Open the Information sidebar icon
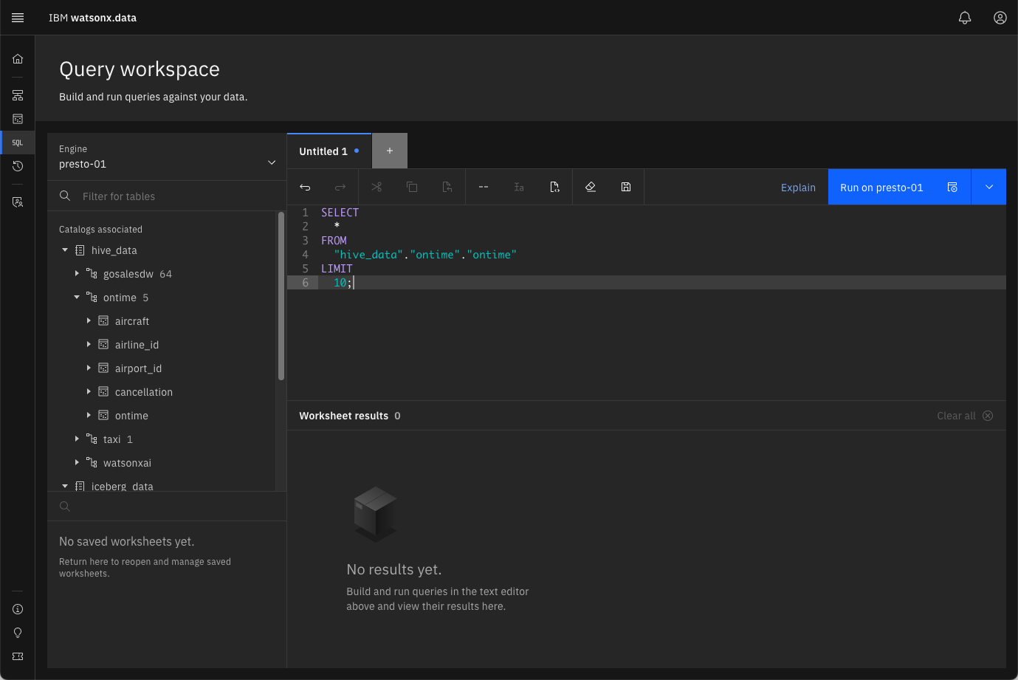The height and width of the screenshot is (680, 1018). pyautogui.click(x=18, y=609)
